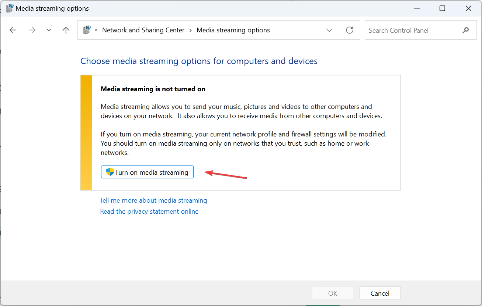The width and height of the screenshot is (482, 306).
Task: Click inside the Search Control Panel field
Action: [409, 30]
